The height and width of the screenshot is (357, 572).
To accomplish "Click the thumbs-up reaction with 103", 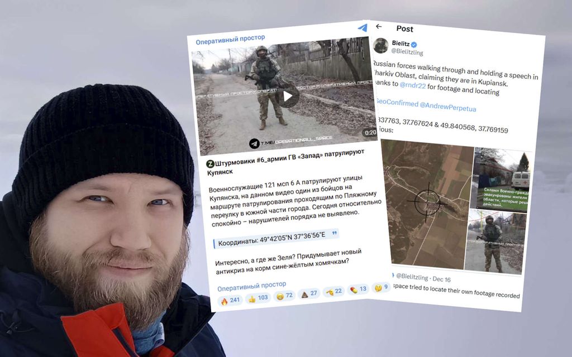I will [x=258, y=298].
